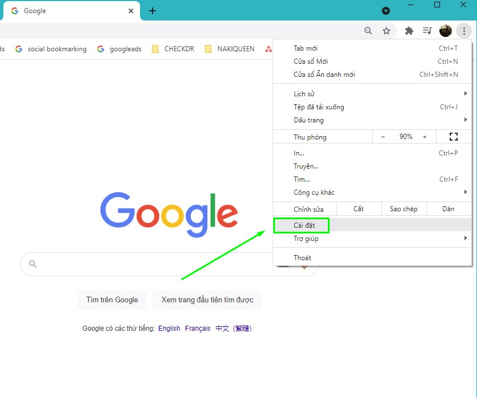
Task: Open the media control playlist icon
Action: tap(427, 30)
